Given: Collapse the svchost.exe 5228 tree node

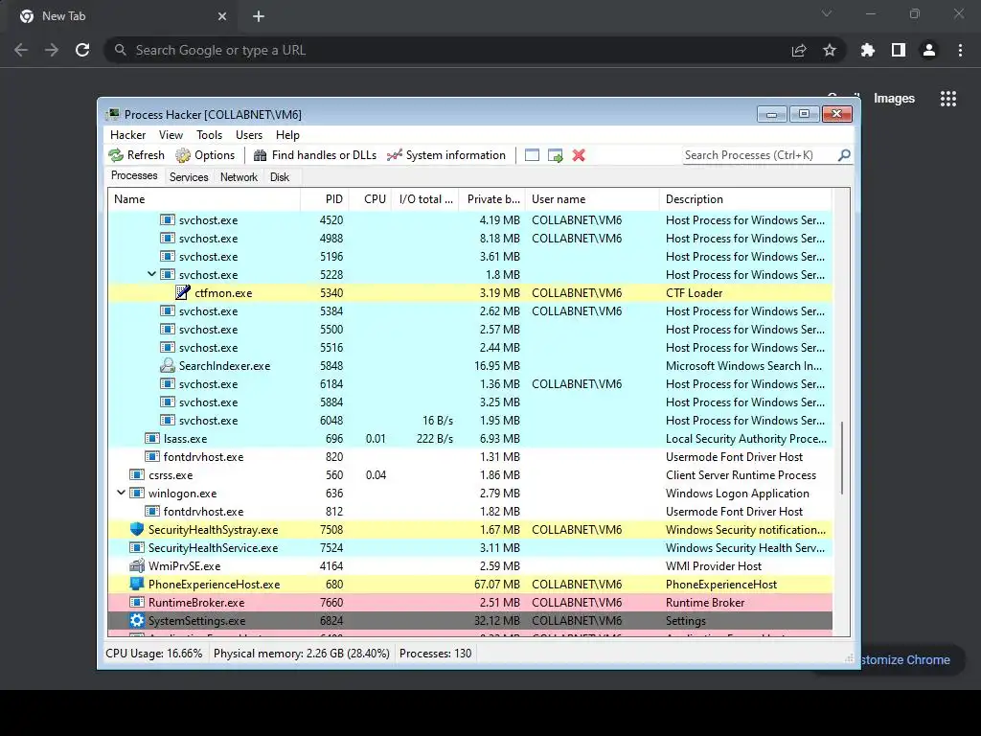Looking at the screenshot, I should point(151,274).
